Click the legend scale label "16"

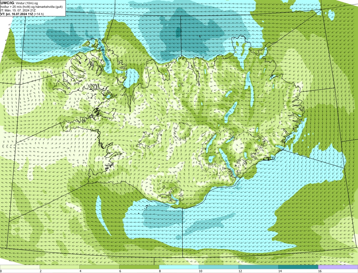click(320, 271)
